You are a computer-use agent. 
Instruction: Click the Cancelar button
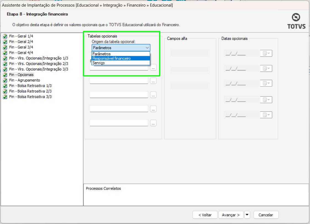click(266, 215)
